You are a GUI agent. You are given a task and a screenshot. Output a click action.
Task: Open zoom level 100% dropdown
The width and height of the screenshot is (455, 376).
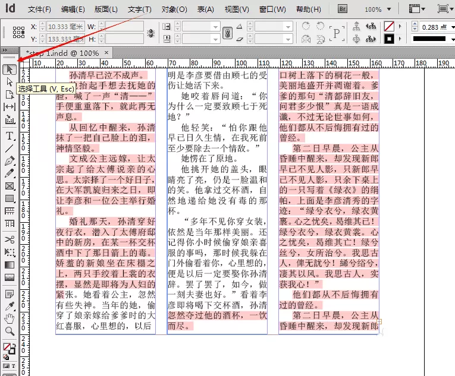(389, 10)
